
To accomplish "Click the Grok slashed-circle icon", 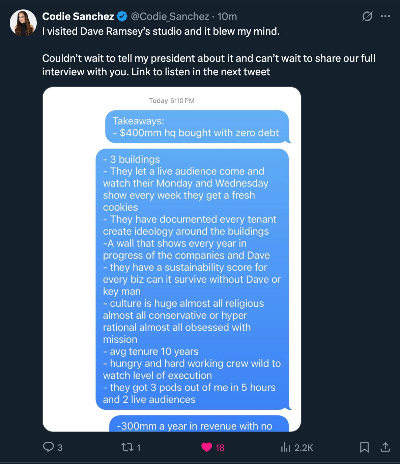I will [x=367, y=16].
